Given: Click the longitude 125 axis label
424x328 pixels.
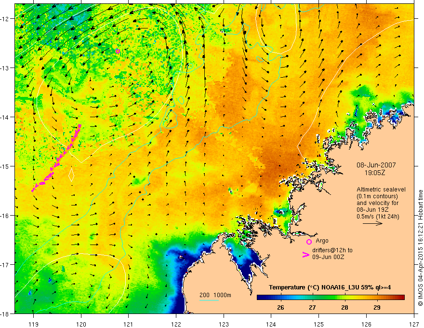Looking at the screenshot, I should pyautogui.click(x=319, y=324).
